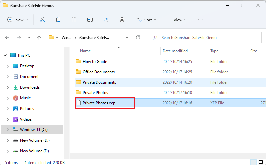The height and width of the screenshot is (165, 266).
Task: Expand the Videos tree node
Action: [x=8, y=119]
